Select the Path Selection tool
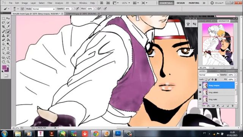This screenshot has width=243, height=137. (x=3, y=53)
